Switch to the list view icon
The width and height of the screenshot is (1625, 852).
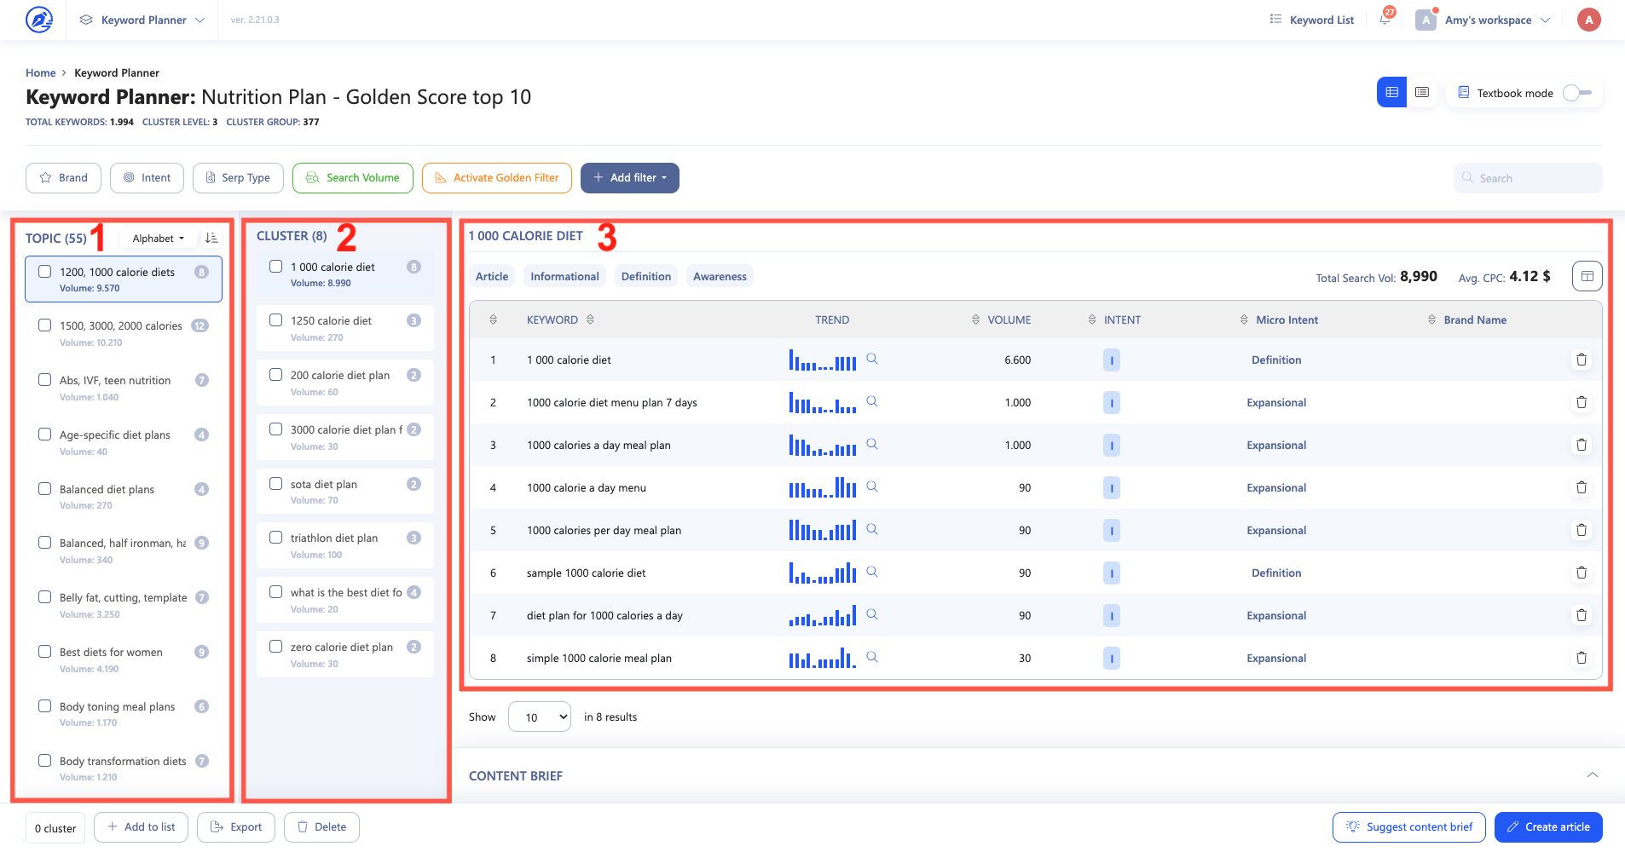pos(1422,92)
